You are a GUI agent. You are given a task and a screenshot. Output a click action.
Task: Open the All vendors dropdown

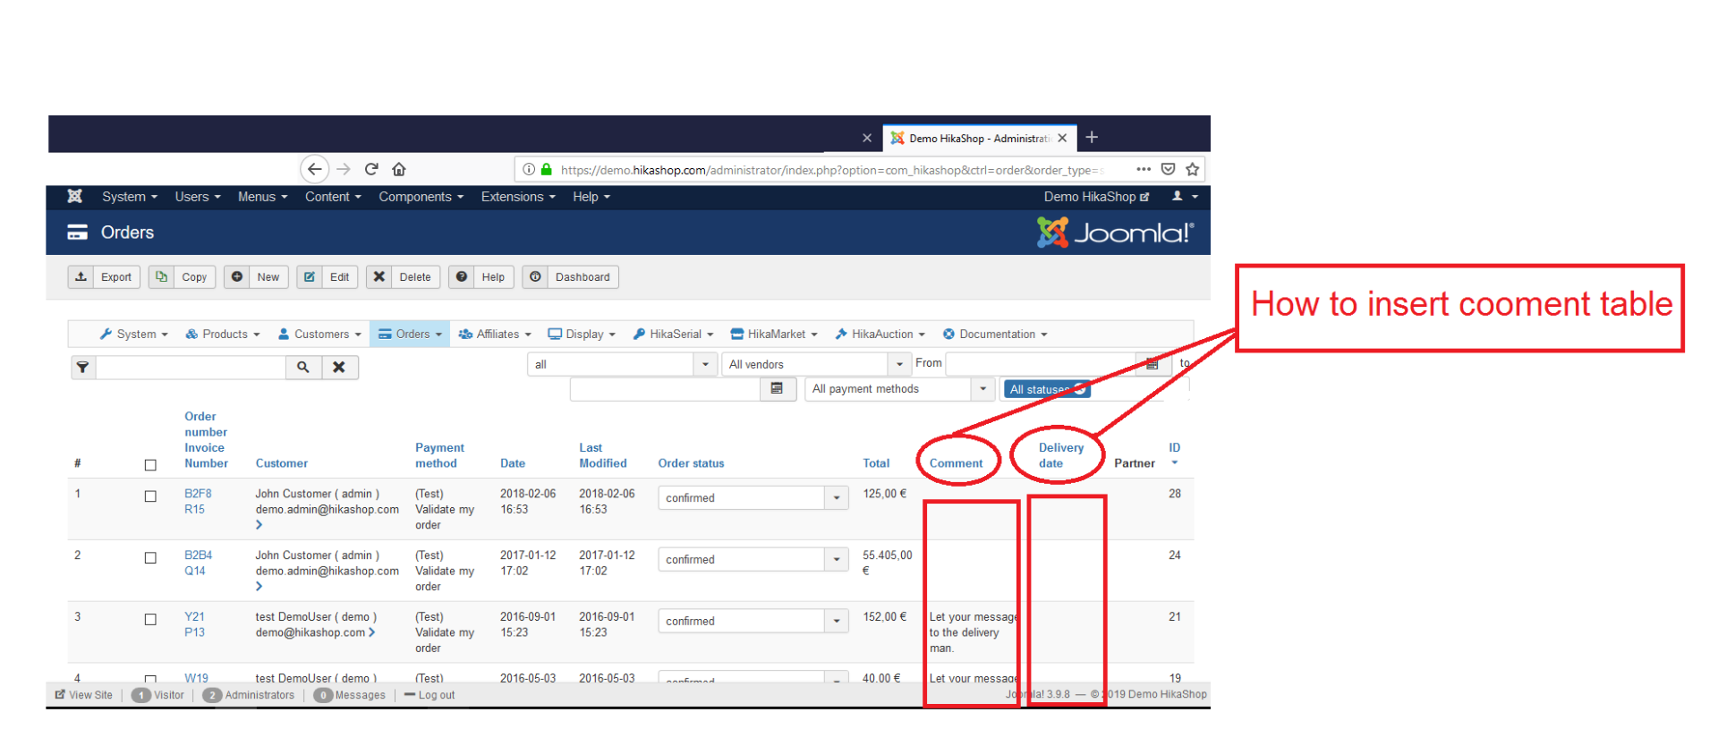click(x=816, y=364)
